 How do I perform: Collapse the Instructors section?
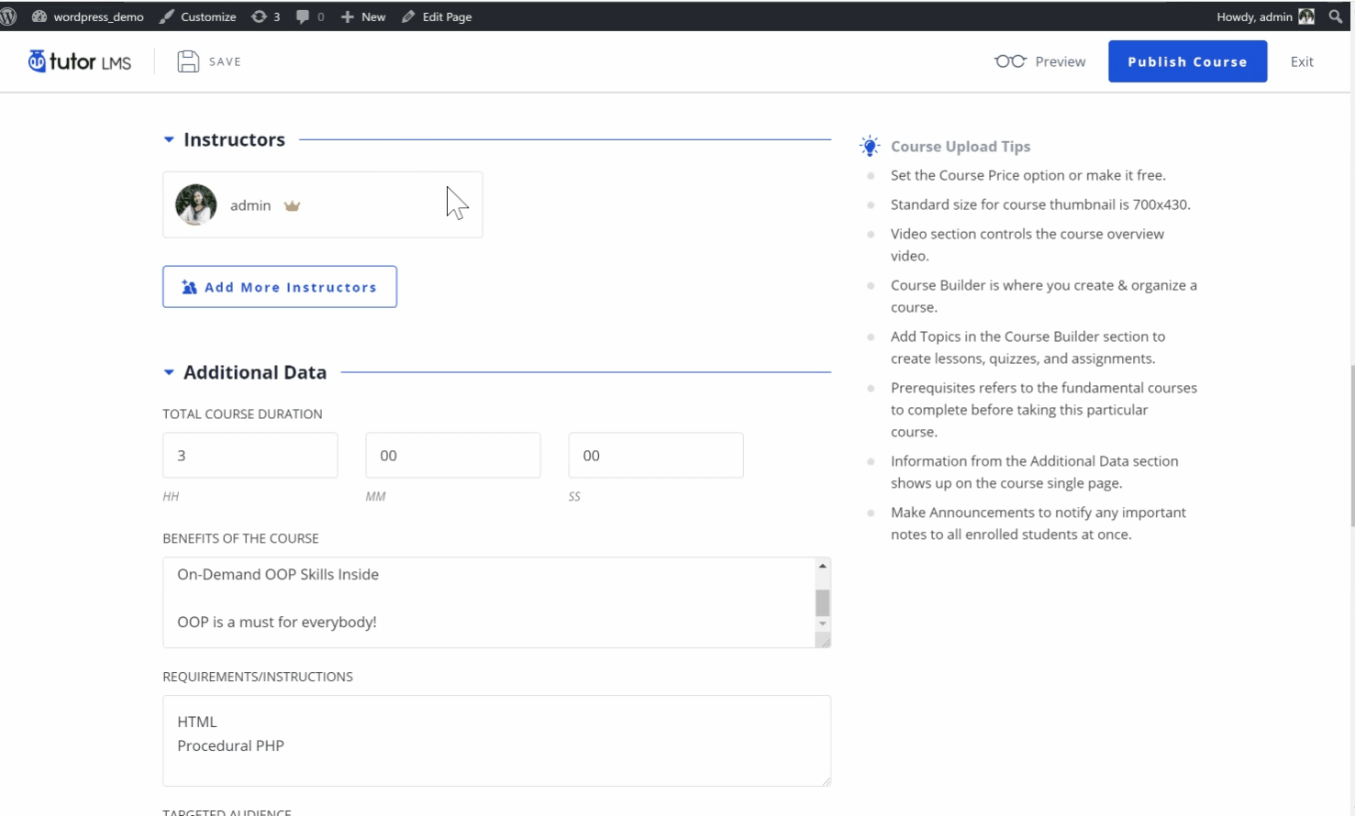(169, 139)
